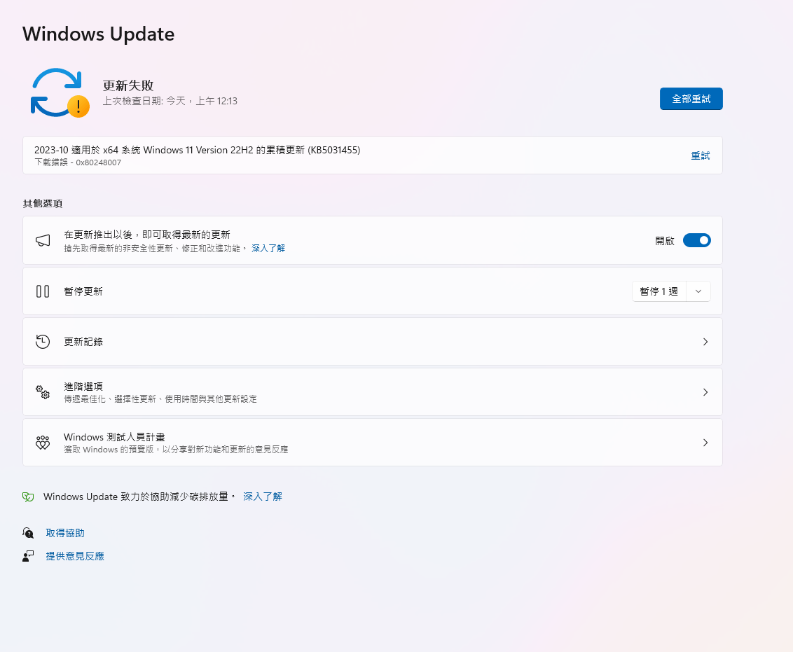Click the history clock icon for 更新記錄
The width and height of the screenshot is (793, 652).
[x=43, y=342]
